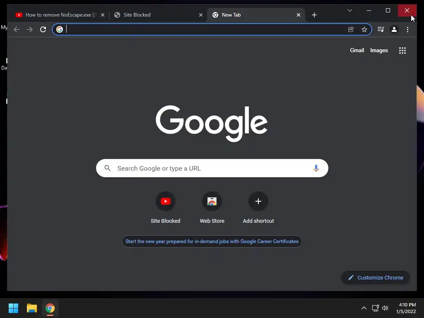Screen dimensions: 424x318
Task: Open the volume tray icon
Action: tap(385, 308)
